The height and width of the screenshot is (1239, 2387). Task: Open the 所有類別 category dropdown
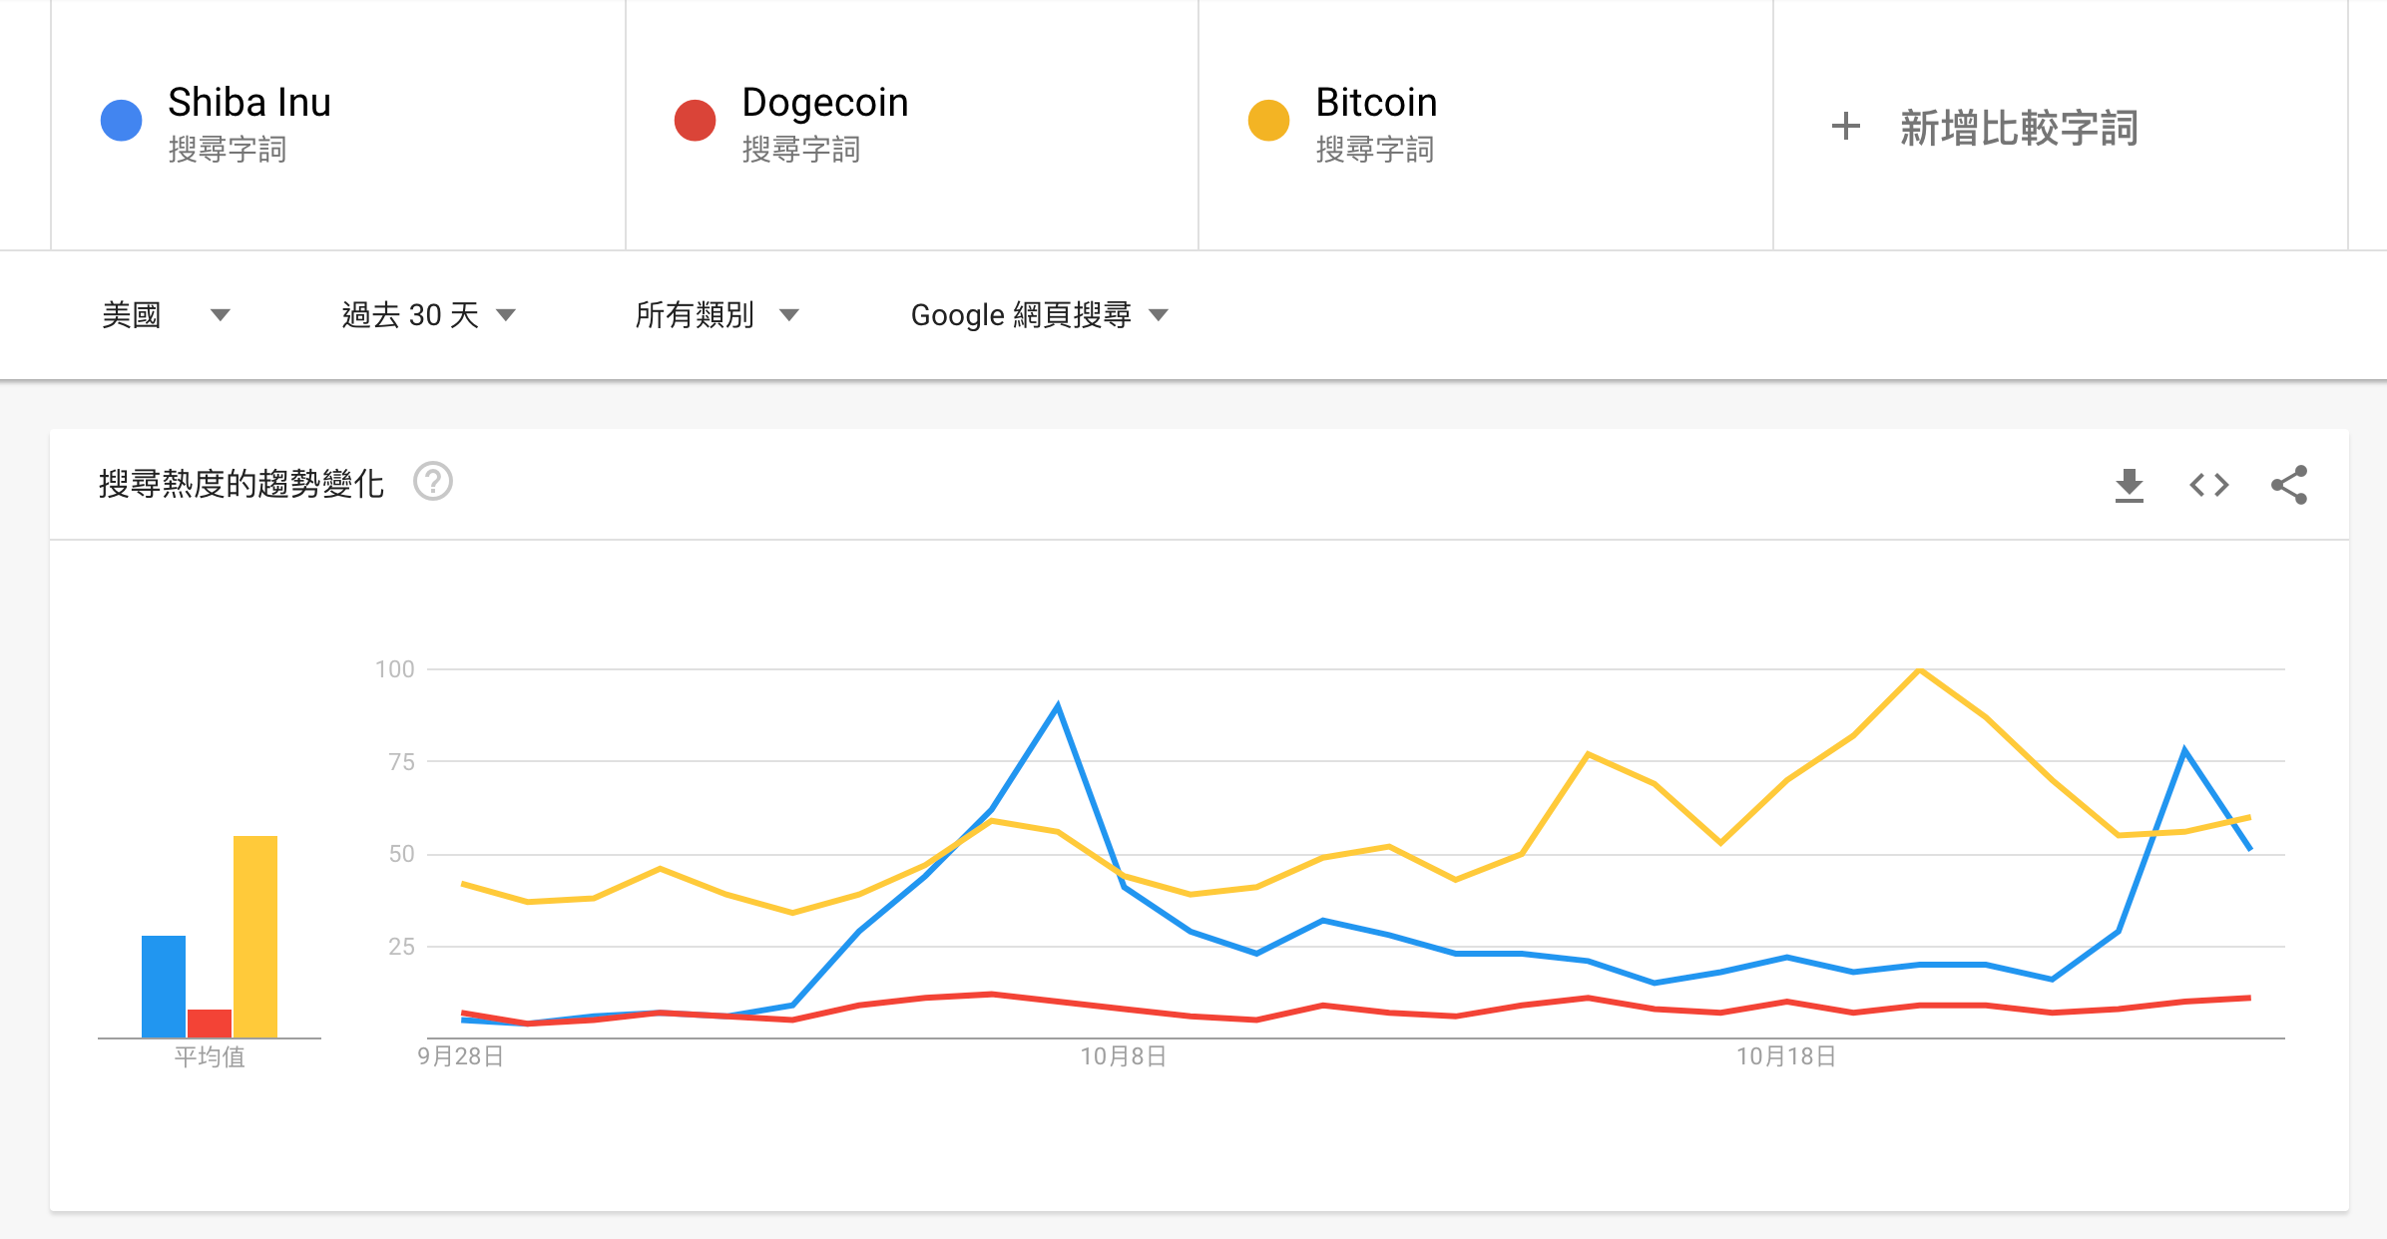(714, 314)
